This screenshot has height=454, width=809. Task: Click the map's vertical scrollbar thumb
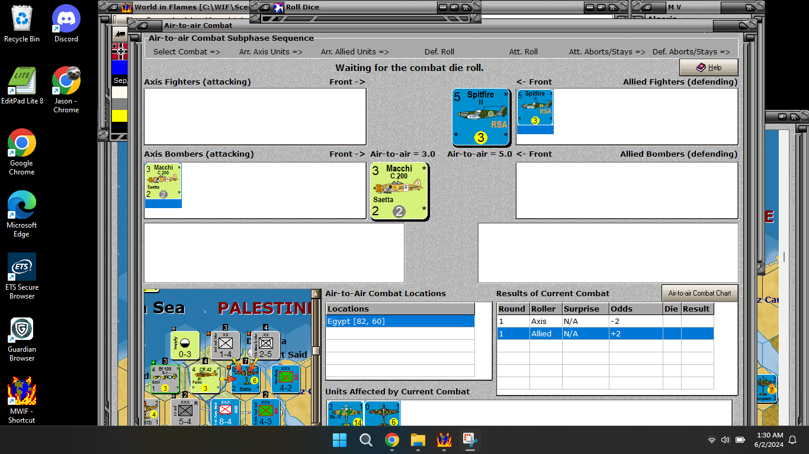click(x=316, y=351)
